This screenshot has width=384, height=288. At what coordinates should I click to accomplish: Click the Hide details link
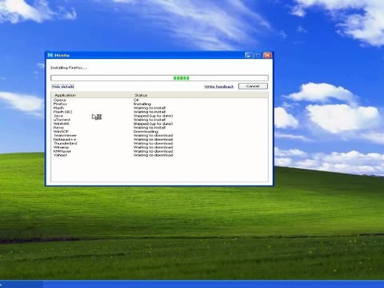point(63,86)
